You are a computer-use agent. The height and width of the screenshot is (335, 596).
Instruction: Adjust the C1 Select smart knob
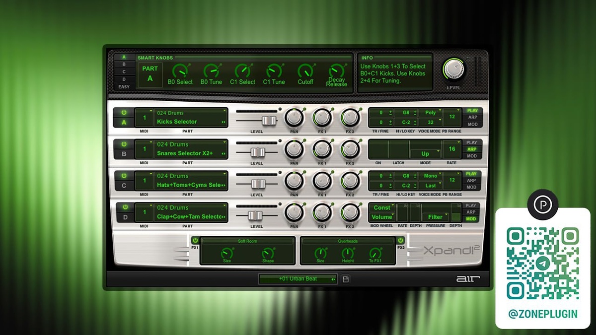[x=242, y=71]
